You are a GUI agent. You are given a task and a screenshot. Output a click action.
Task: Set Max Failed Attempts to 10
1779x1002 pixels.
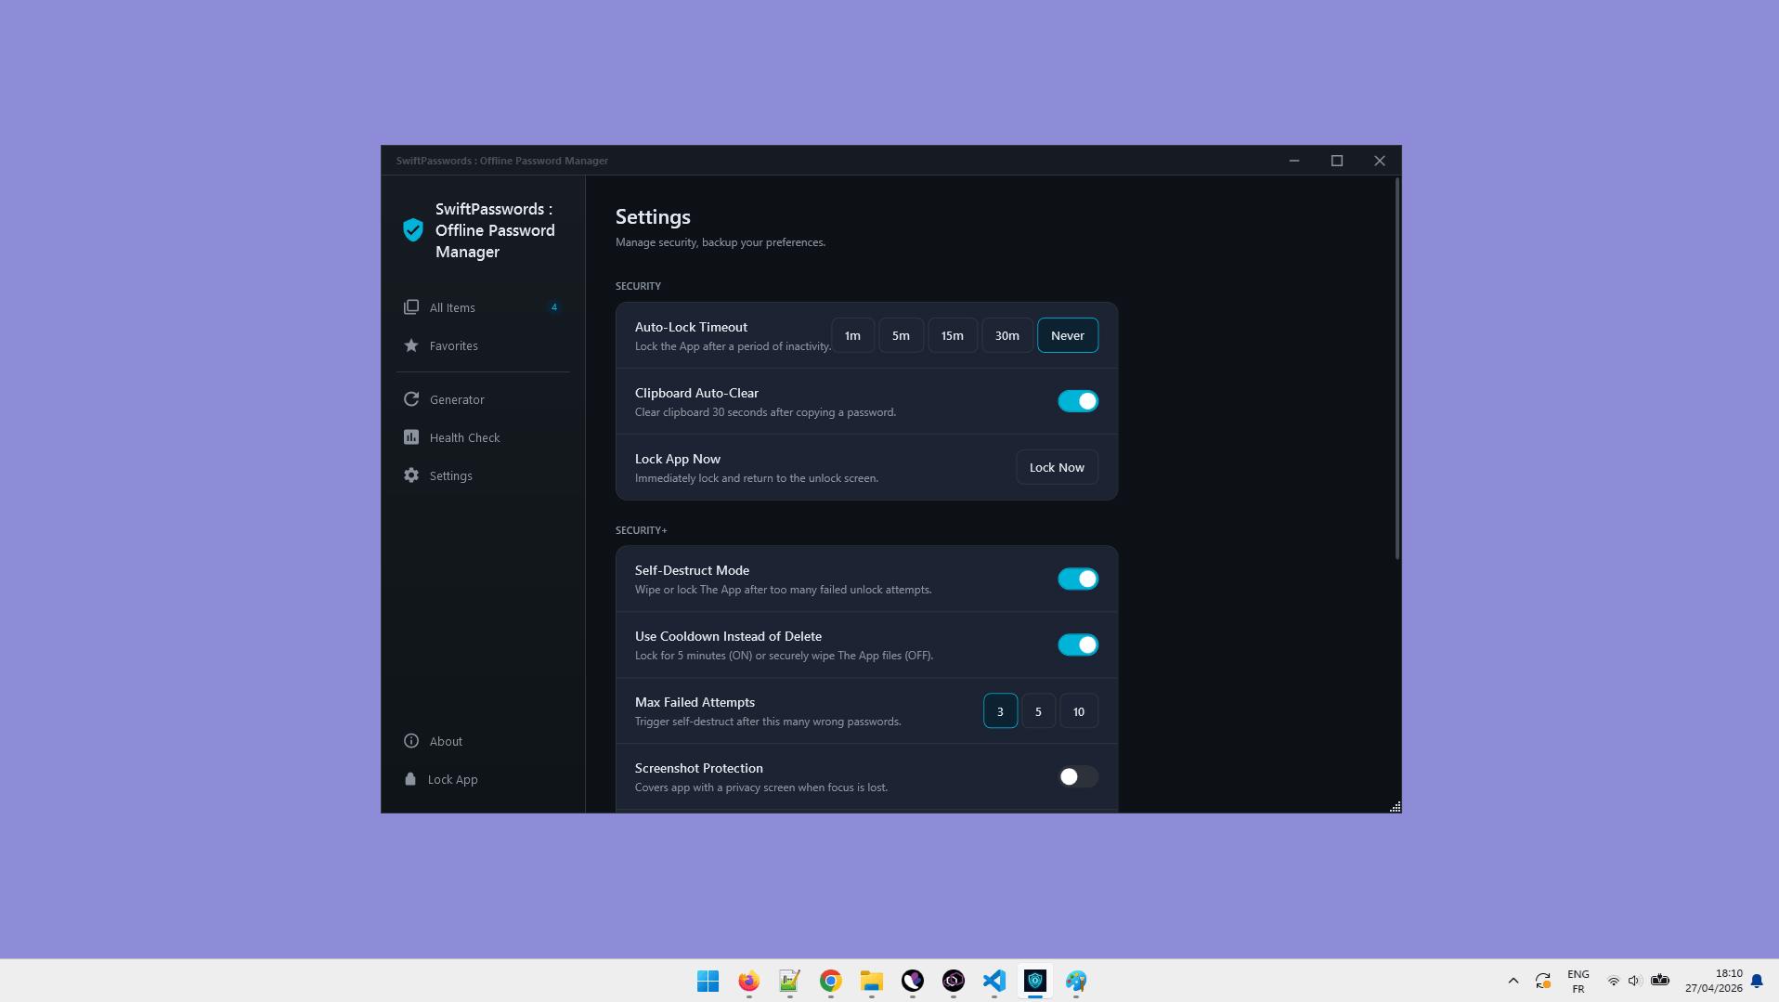[1078, 711]
